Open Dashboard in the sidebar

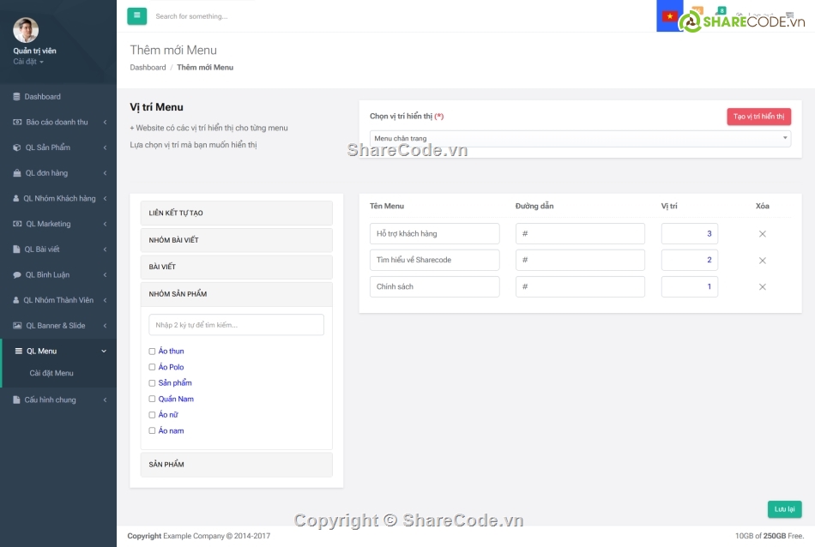(58, 97)
